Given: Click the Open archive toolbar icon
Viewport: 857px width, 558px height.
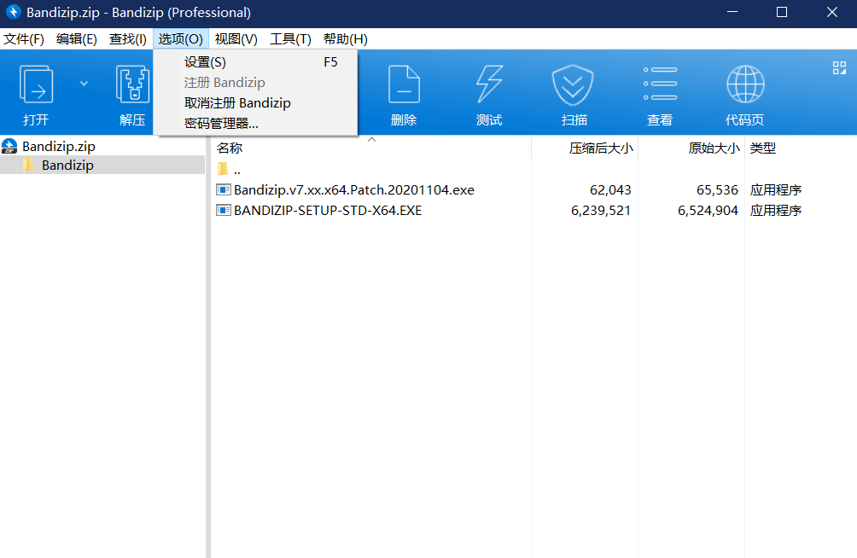Looking at the screenshot, I should [36, 84].
